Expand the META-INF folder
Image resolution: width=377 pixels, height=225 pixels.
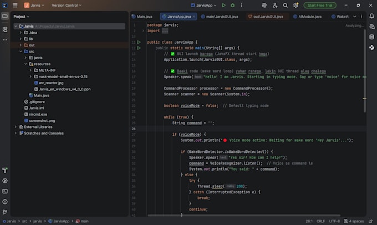[30, 70]
